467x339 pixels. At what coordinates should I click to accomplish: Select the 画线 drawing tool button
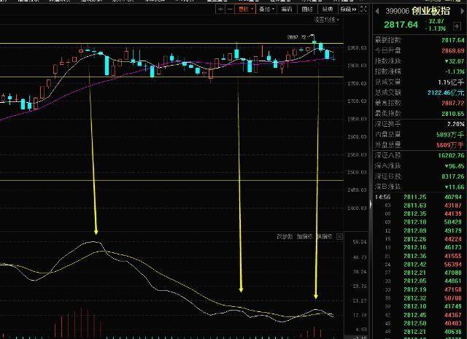tap(307, 9)
